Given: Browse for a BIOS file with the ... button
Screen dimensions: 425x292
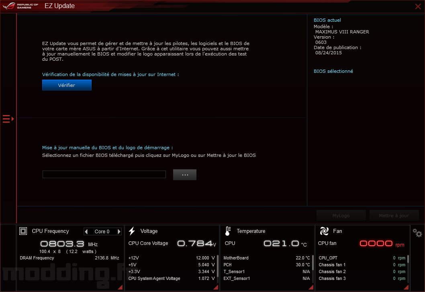Looking at the screenshot, I should [185, 175].
